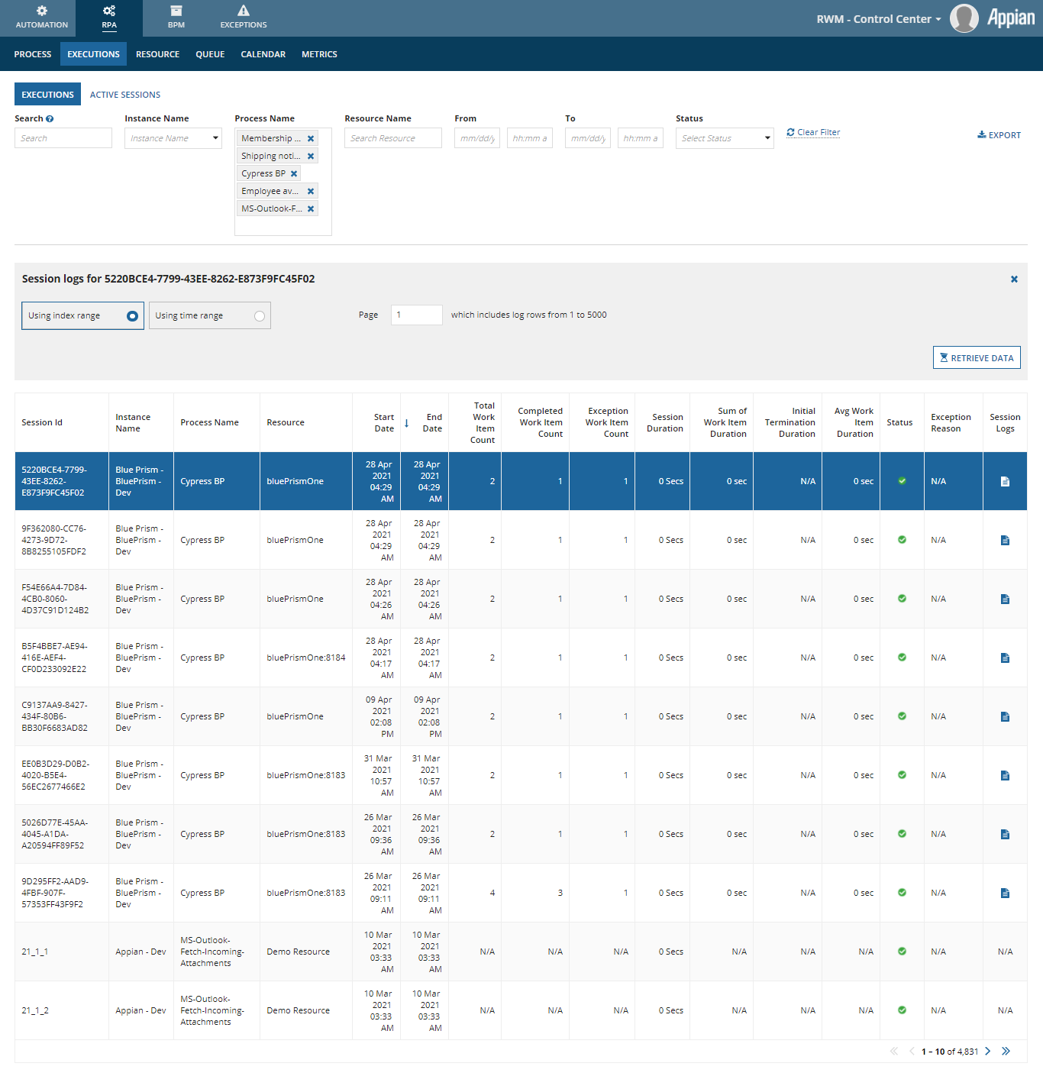This screenshot has width=1043, height=1089.
Task: Click the From time field
Action: click(x=530, y=138)
